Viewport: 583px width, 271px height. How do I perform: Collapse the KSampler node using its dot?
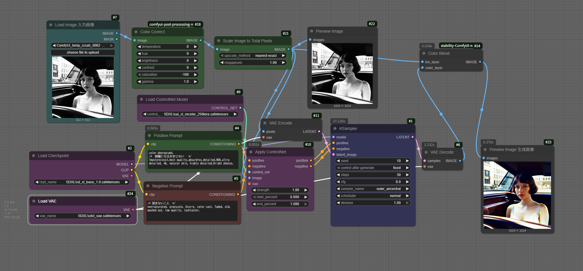pyautogui.click(x=335, y=129)
